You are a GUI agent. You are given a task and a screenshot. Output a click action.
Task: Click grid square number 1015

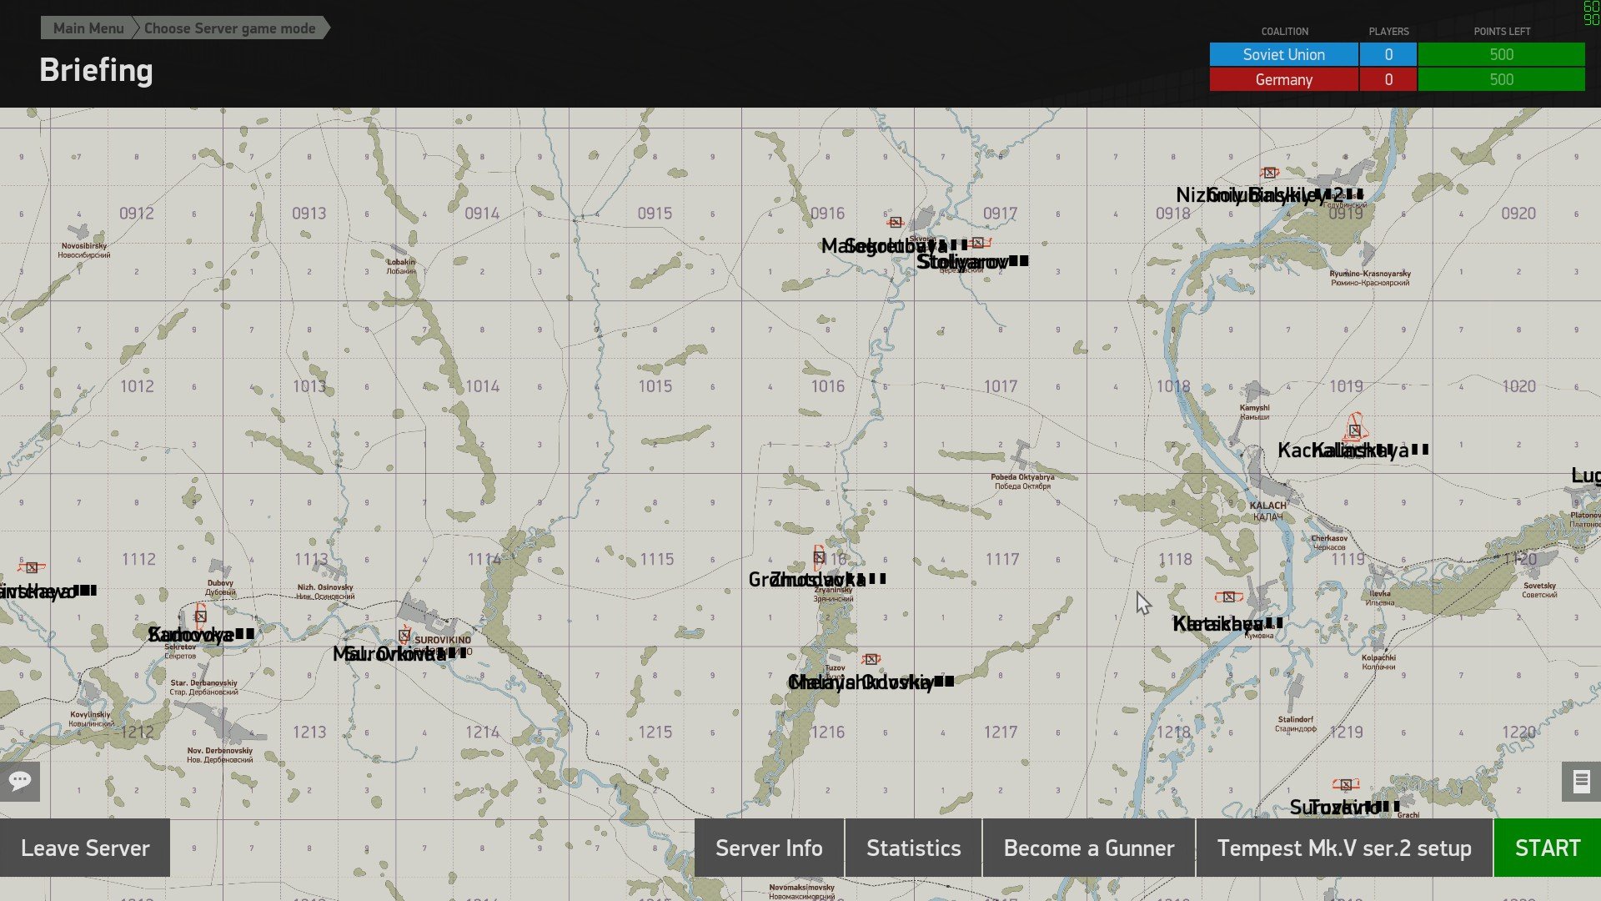(x=655, y=386)
